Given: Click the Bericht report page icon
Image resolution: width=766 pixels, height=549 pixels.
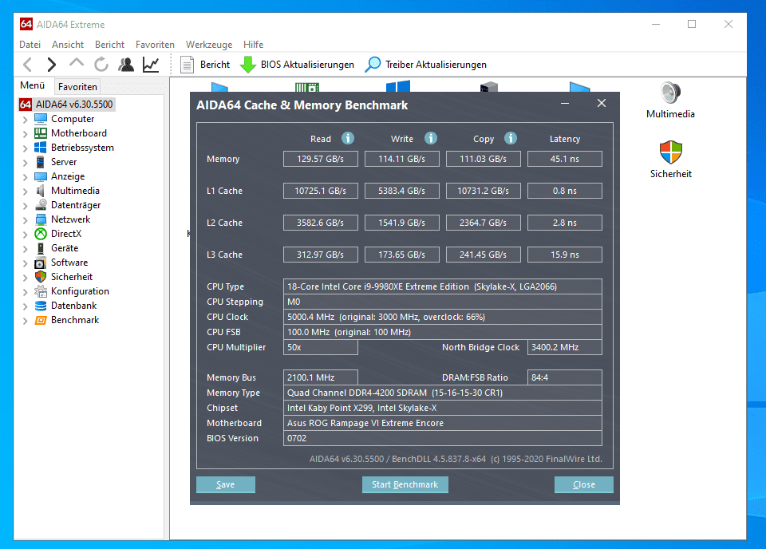Looking at the screenshot, I should (x=187, y=65).
